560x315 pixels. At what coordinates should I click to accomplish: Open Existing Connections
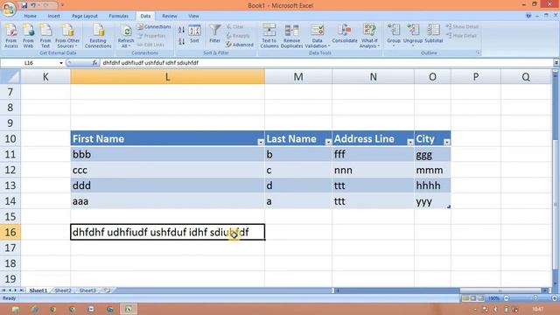(98, 36)
